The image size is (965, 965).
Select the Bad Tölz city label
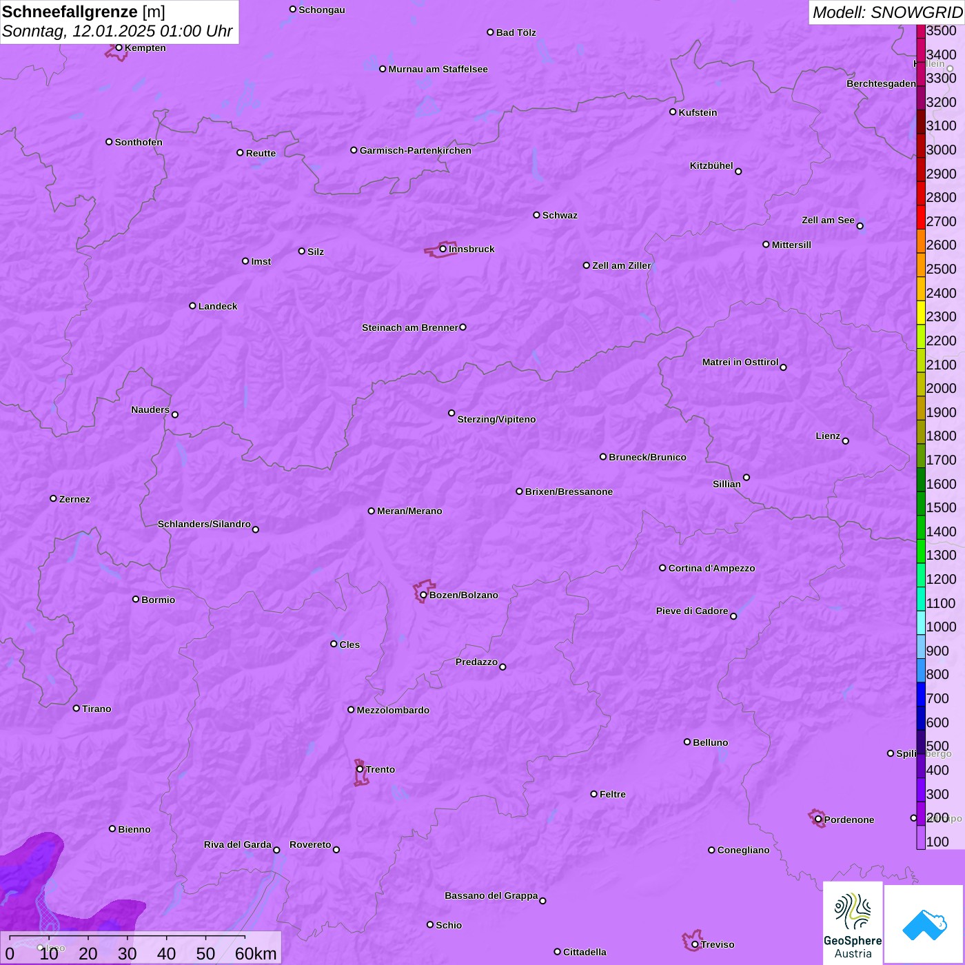pyautogui.click(x=516, y=32)
